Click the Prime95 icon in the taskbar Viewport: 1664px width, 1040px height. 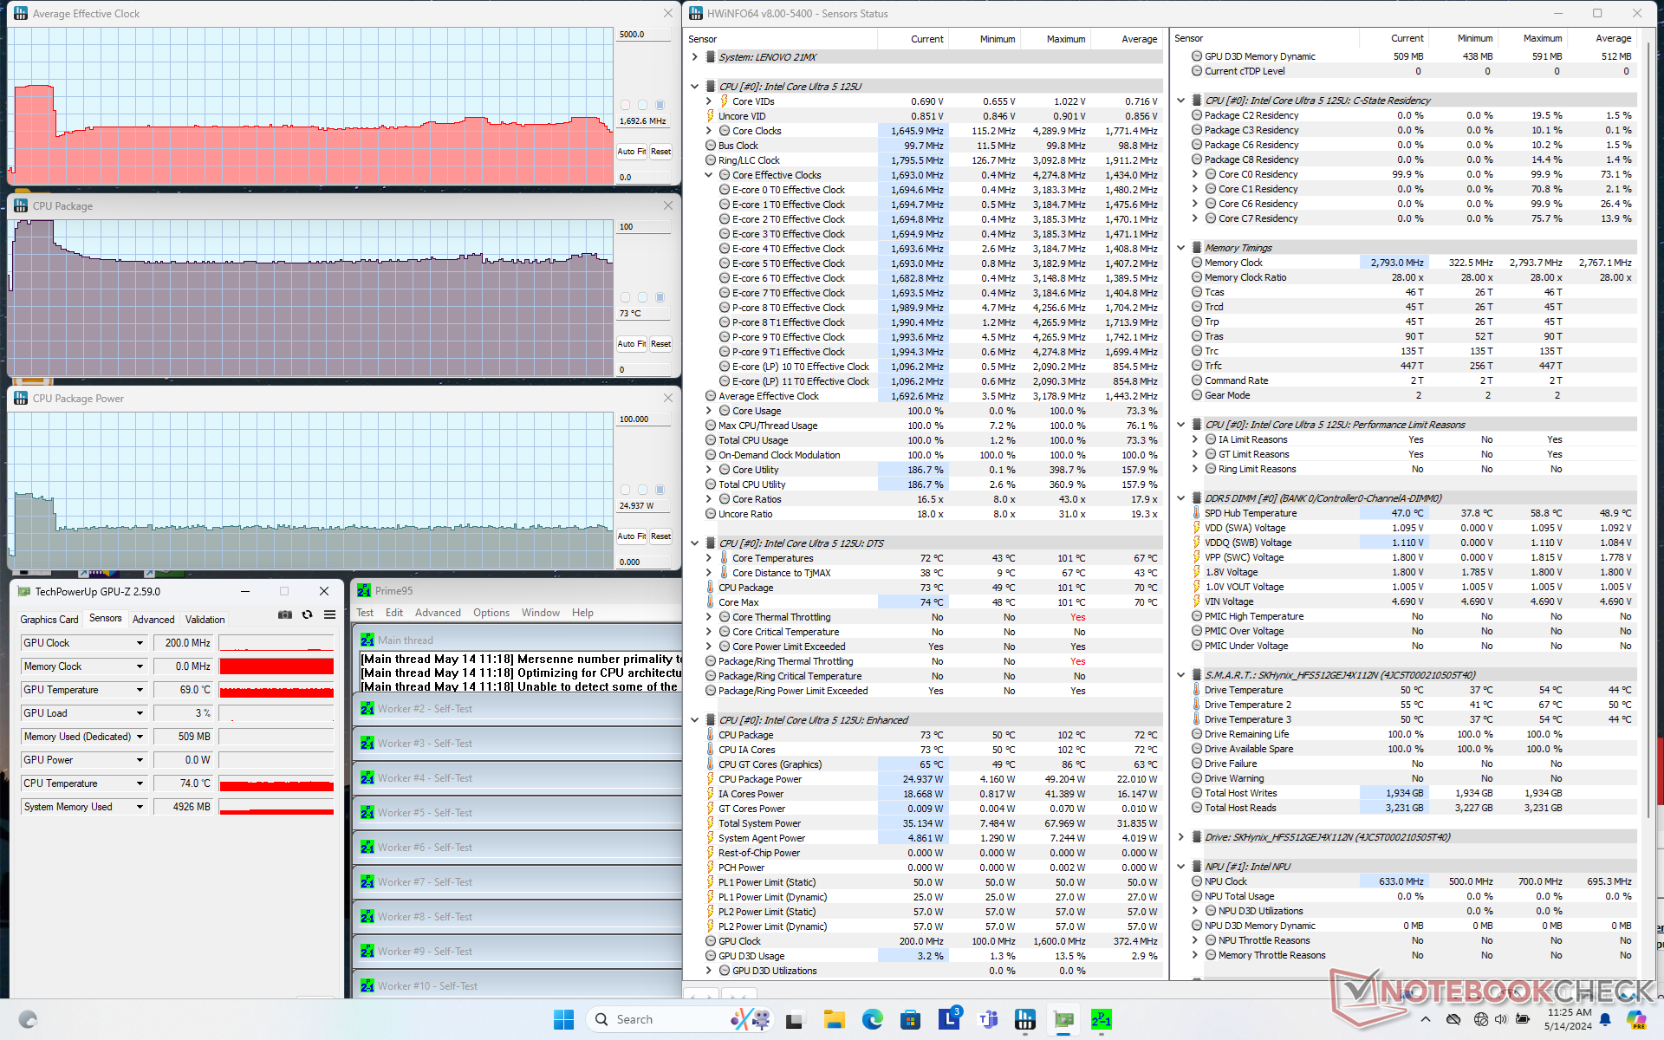tap(1101, 1019)
